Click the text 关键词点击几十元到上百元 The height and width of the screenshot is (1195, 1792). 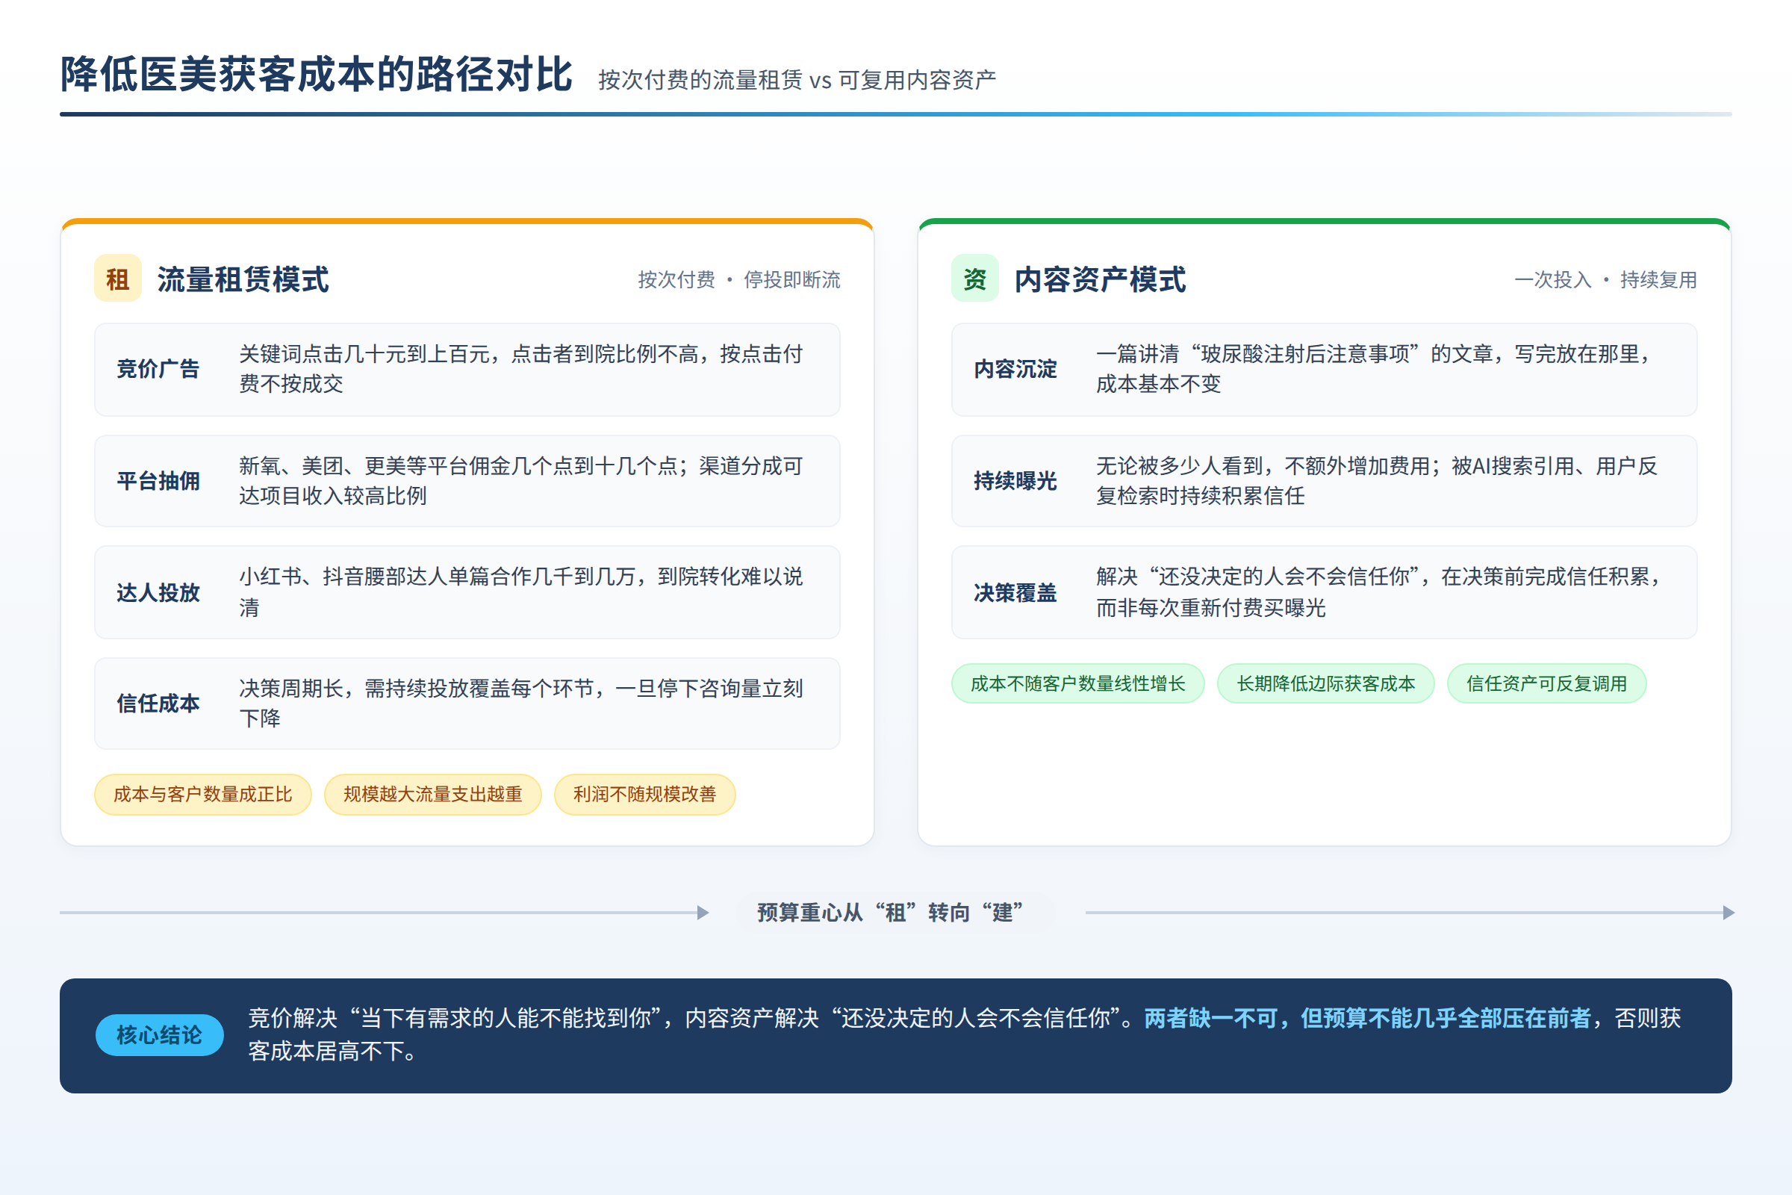point(364,353)
